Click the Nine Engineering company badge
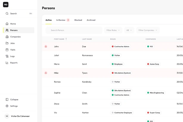183x122 pixels. click(x=156, y=93)
